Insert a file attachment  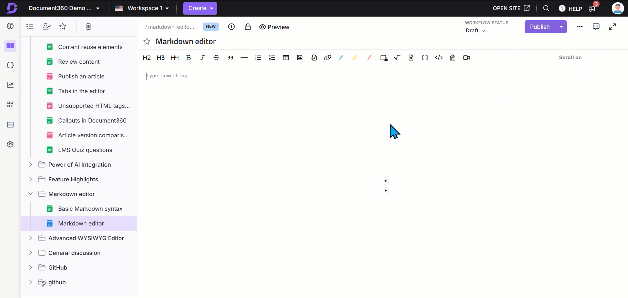point(314,58)
